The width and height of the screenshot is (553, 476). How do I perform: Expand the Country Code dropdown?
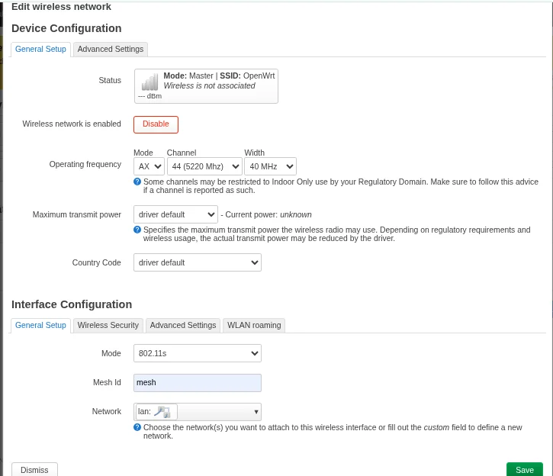[198, 262]
